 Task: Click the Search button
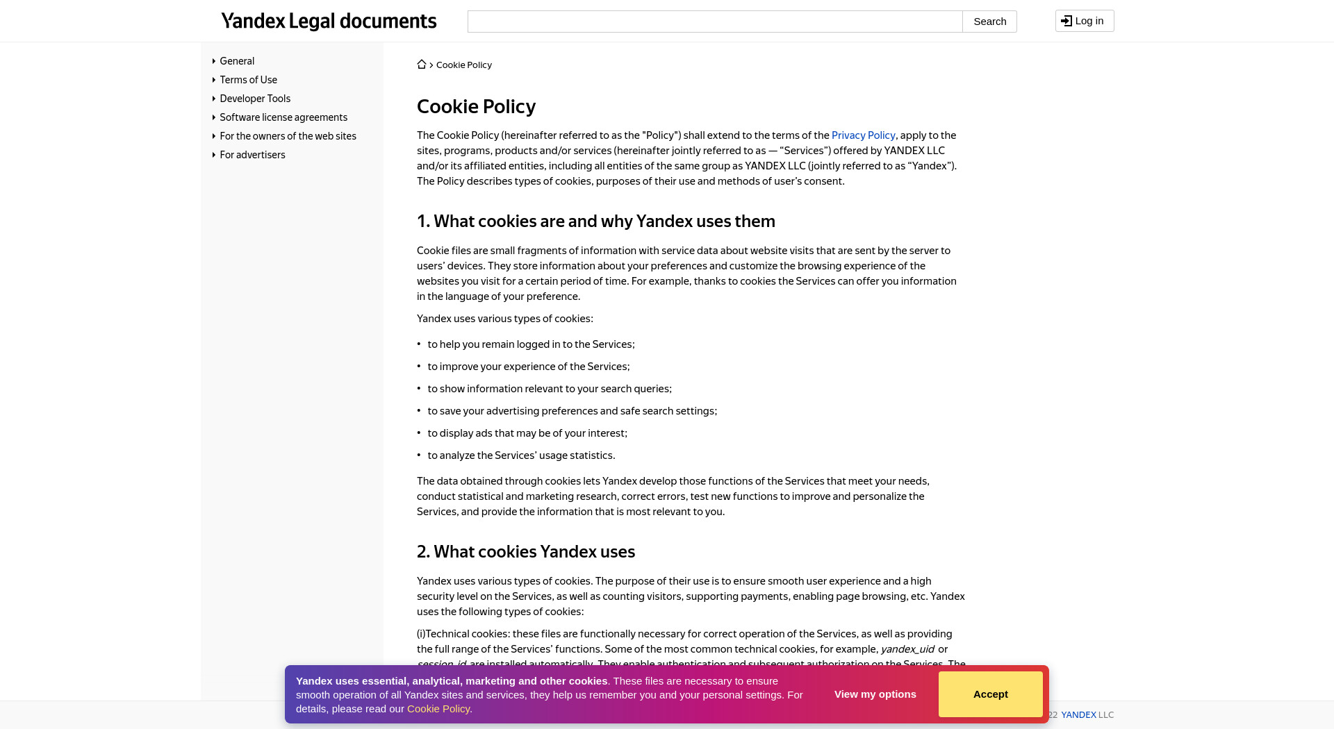(x=989, y=22)
